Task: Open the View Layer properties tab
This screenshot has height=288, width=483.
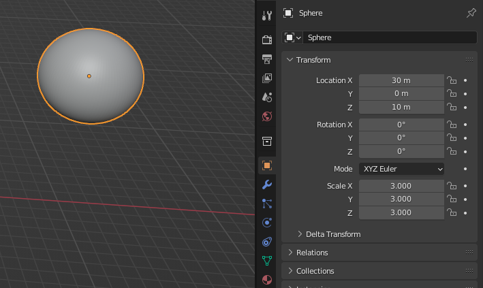Action: pyautogui.click(x=267, y=78)
